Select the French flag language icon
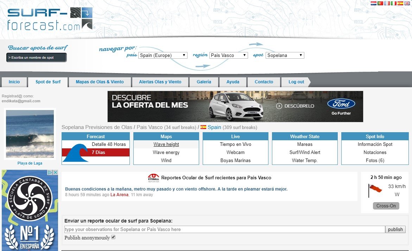412x251 pixels. [x=387, y=3]
